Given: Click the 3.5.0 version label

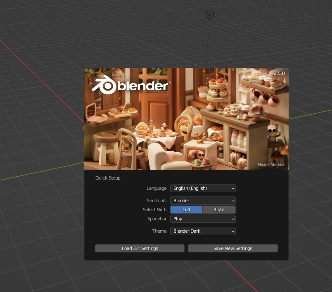Looking at the screenshot, I should 279,73.
